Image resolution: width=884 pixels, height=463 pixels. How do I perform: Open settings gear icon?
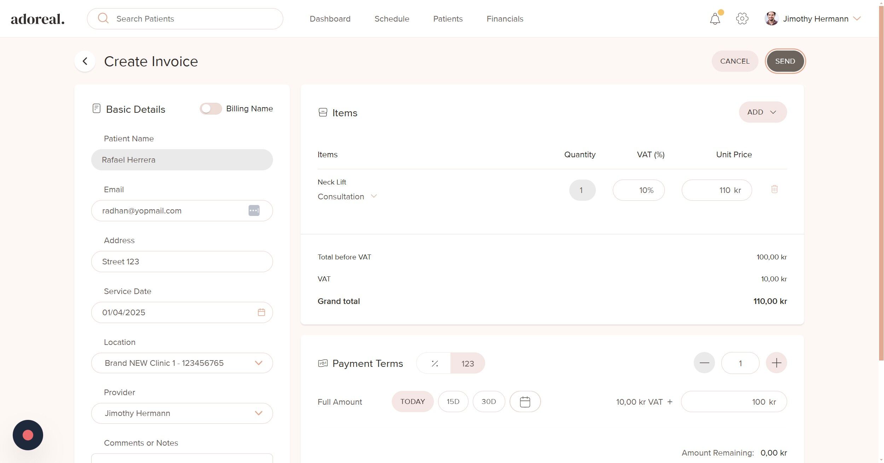click(742, 19)
